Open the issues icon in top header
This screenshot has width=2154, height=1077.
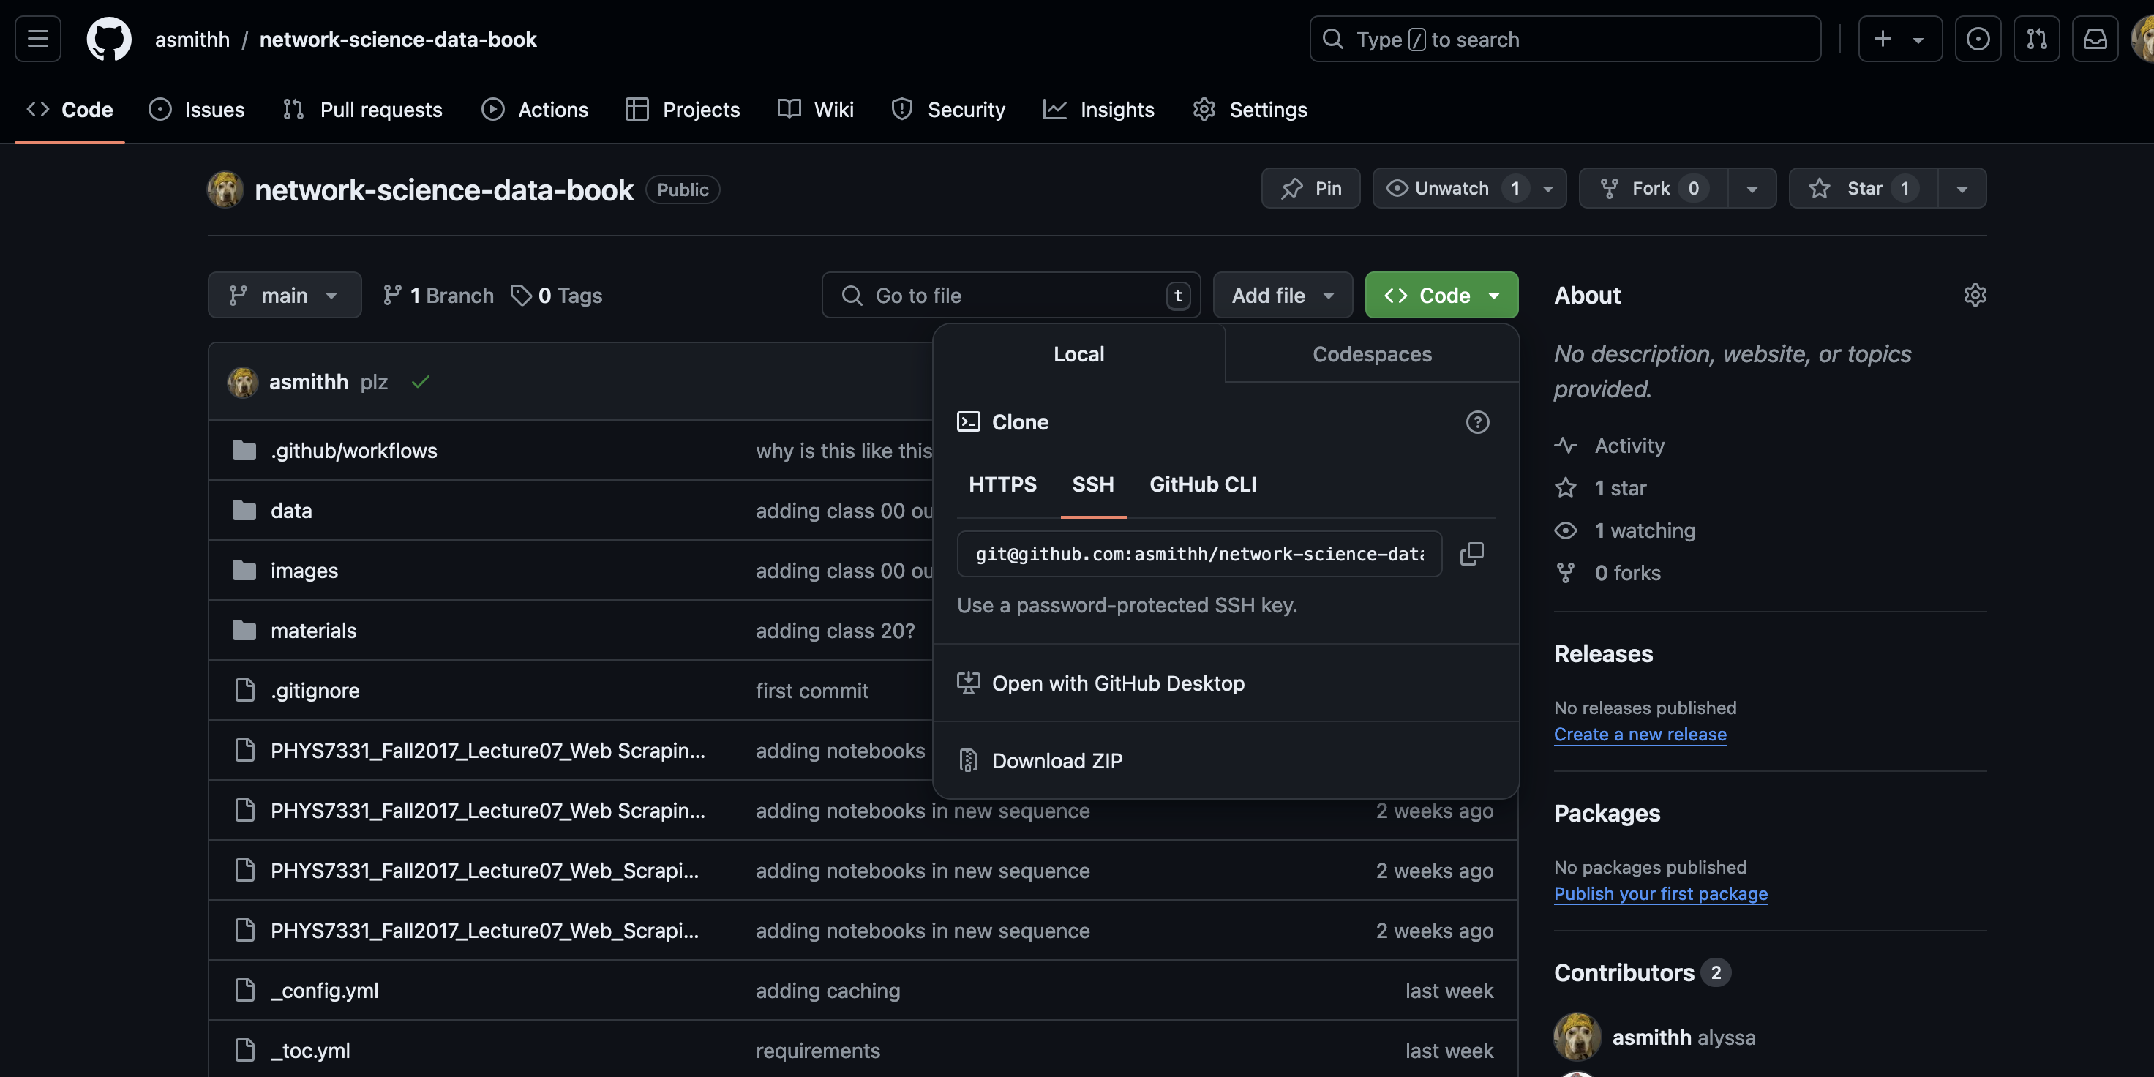(x=1978, y=39)
